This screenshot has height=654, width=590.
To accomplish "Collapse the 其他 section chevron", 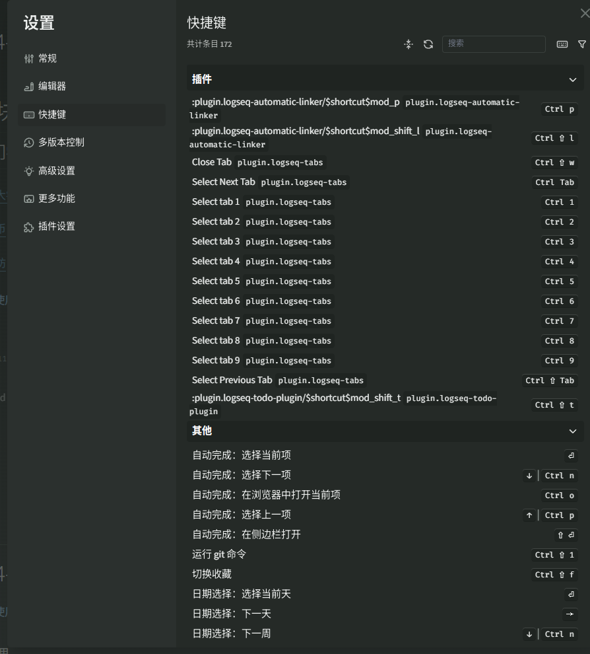I will coord(572,431).
